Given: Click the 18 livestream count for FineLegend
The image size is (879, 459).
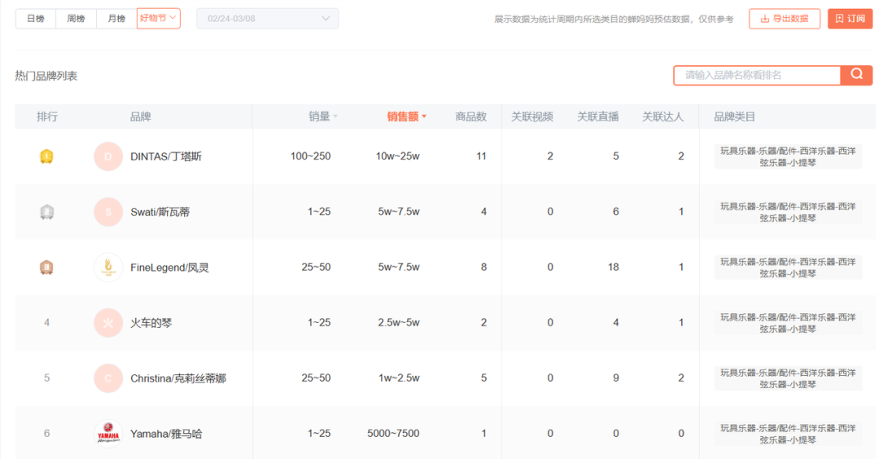Looking at the screenshot, I should [x=614, y=267].
